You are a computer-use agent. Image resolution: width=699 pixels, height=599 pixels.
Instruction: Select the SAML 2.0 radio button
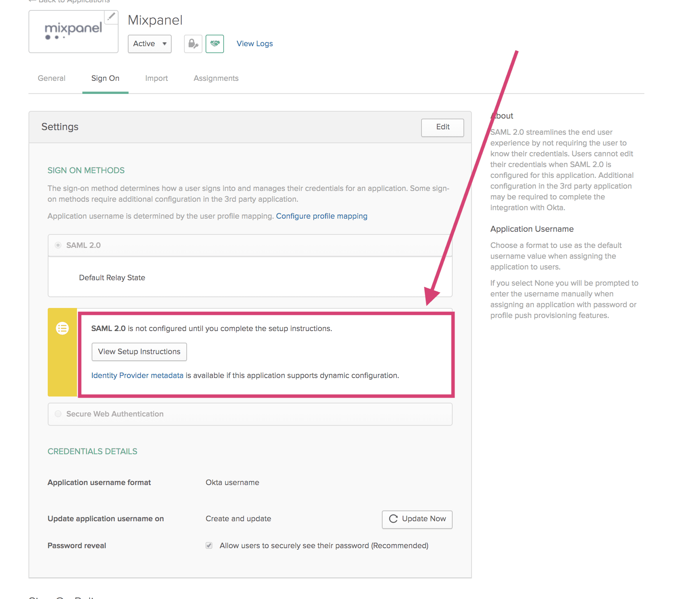58,245
